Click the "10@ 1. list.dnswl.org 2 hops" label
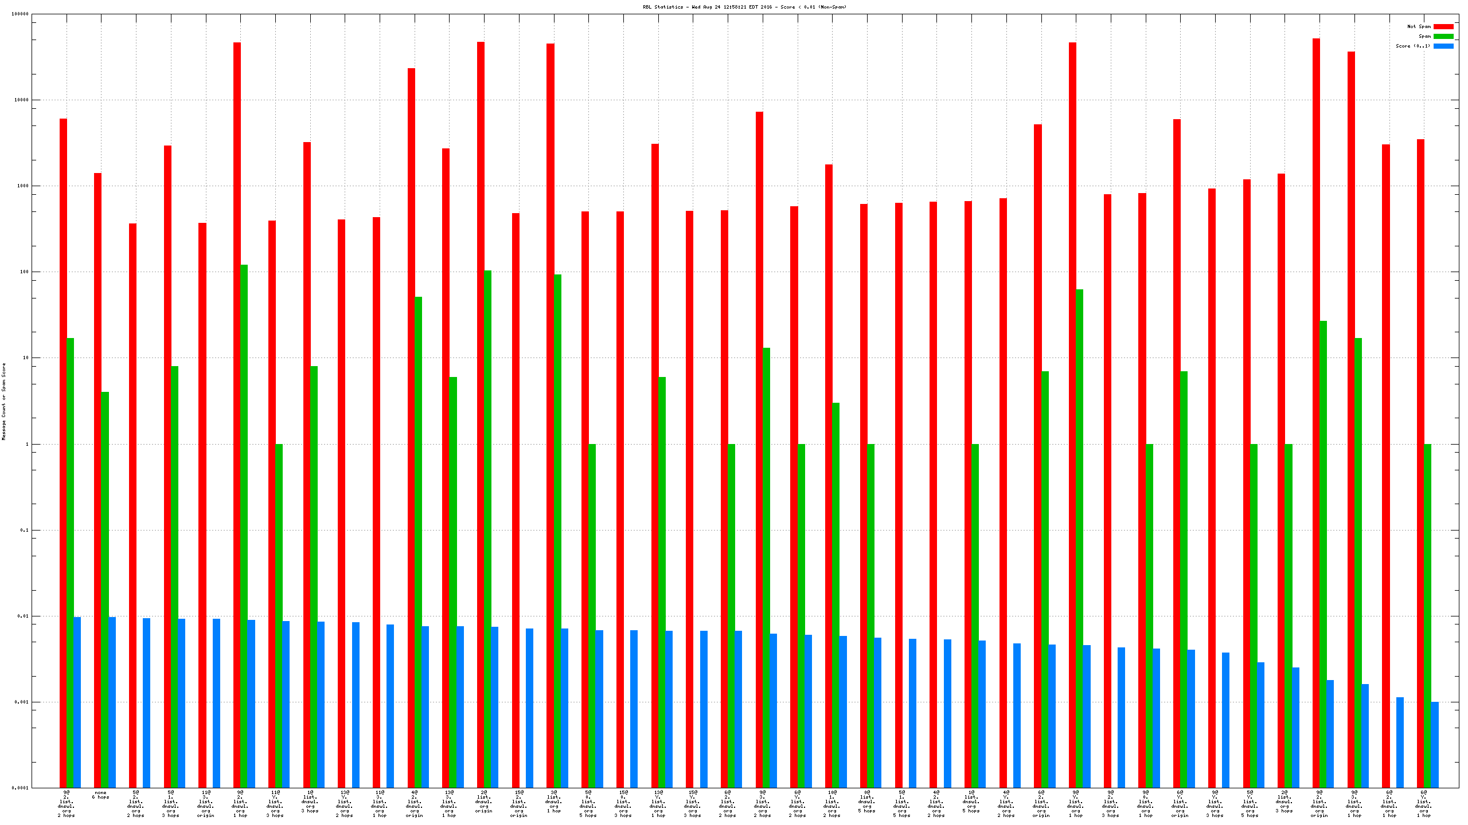The image size is (1468, 825). [832, 804]
